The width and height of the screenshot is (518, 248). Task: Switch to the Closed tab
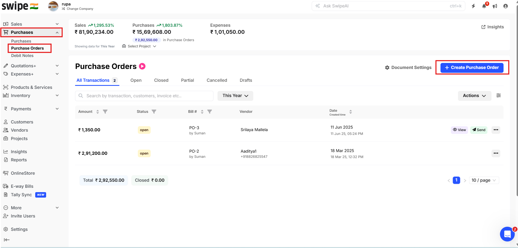tap(161, 80)
